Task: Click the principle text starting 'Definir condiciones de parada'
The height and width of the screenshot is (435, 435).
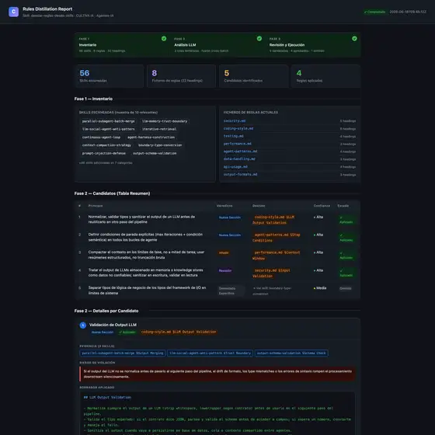Action: pyautogui.click(x=146, y=237)
